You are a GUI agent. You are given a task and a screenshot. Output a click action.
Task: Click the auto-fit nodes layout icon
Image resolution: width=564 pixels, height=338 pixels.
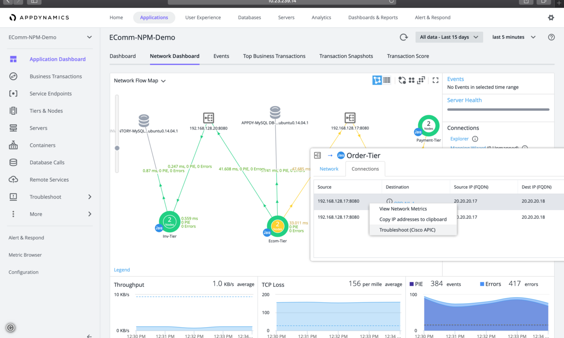421,80
